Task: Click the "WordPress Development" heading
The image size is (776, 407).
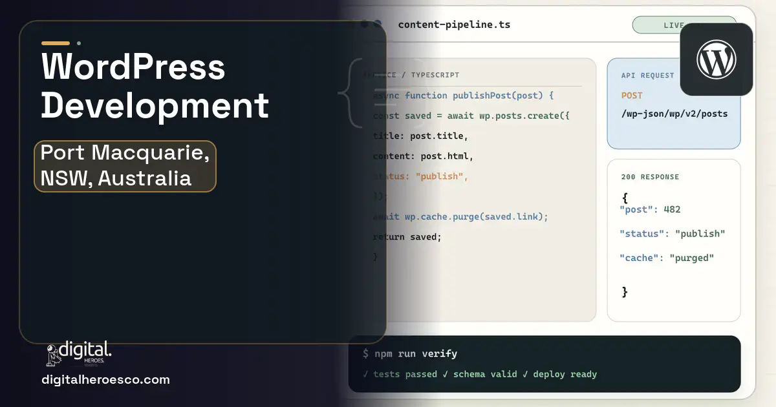Action: (x=155, y=85)
